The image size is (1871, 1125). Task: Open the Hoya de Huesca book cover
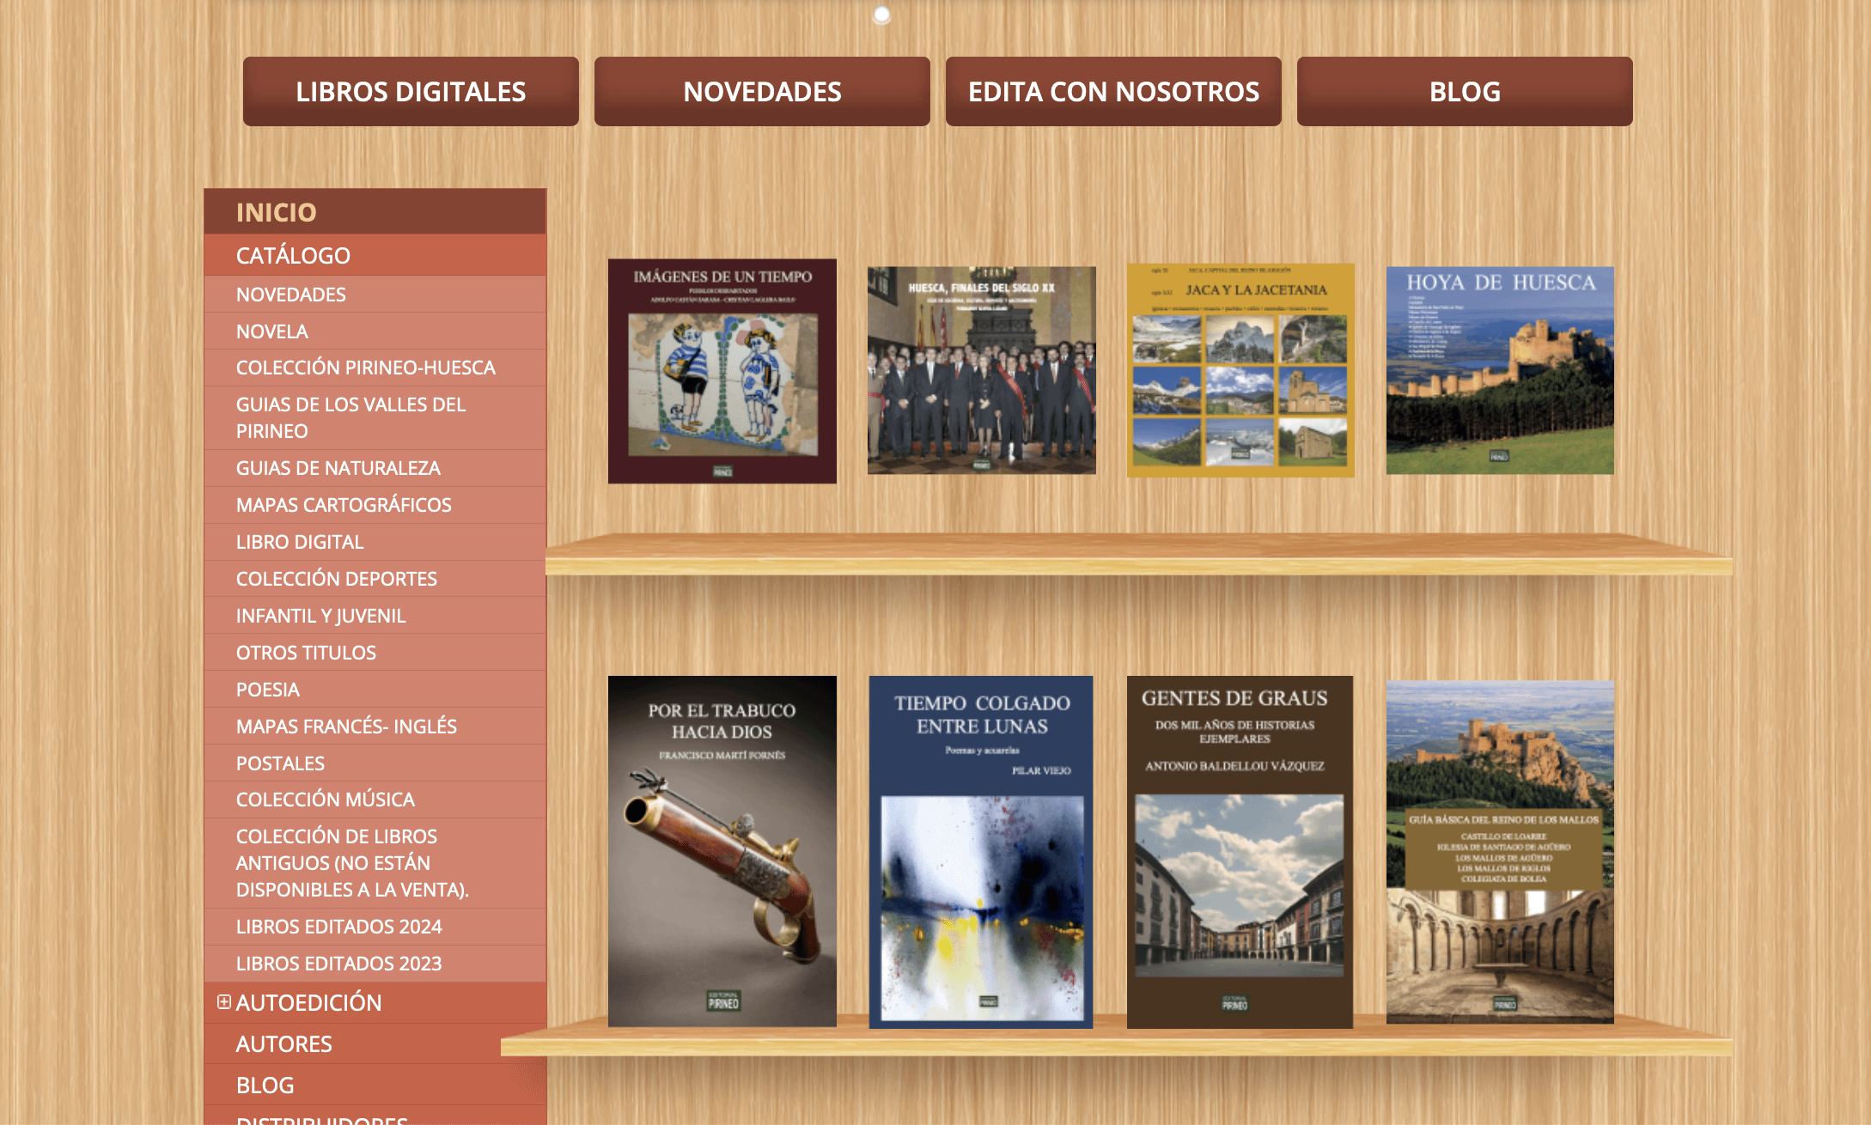pyautogui.click(x=1499, y=370)
